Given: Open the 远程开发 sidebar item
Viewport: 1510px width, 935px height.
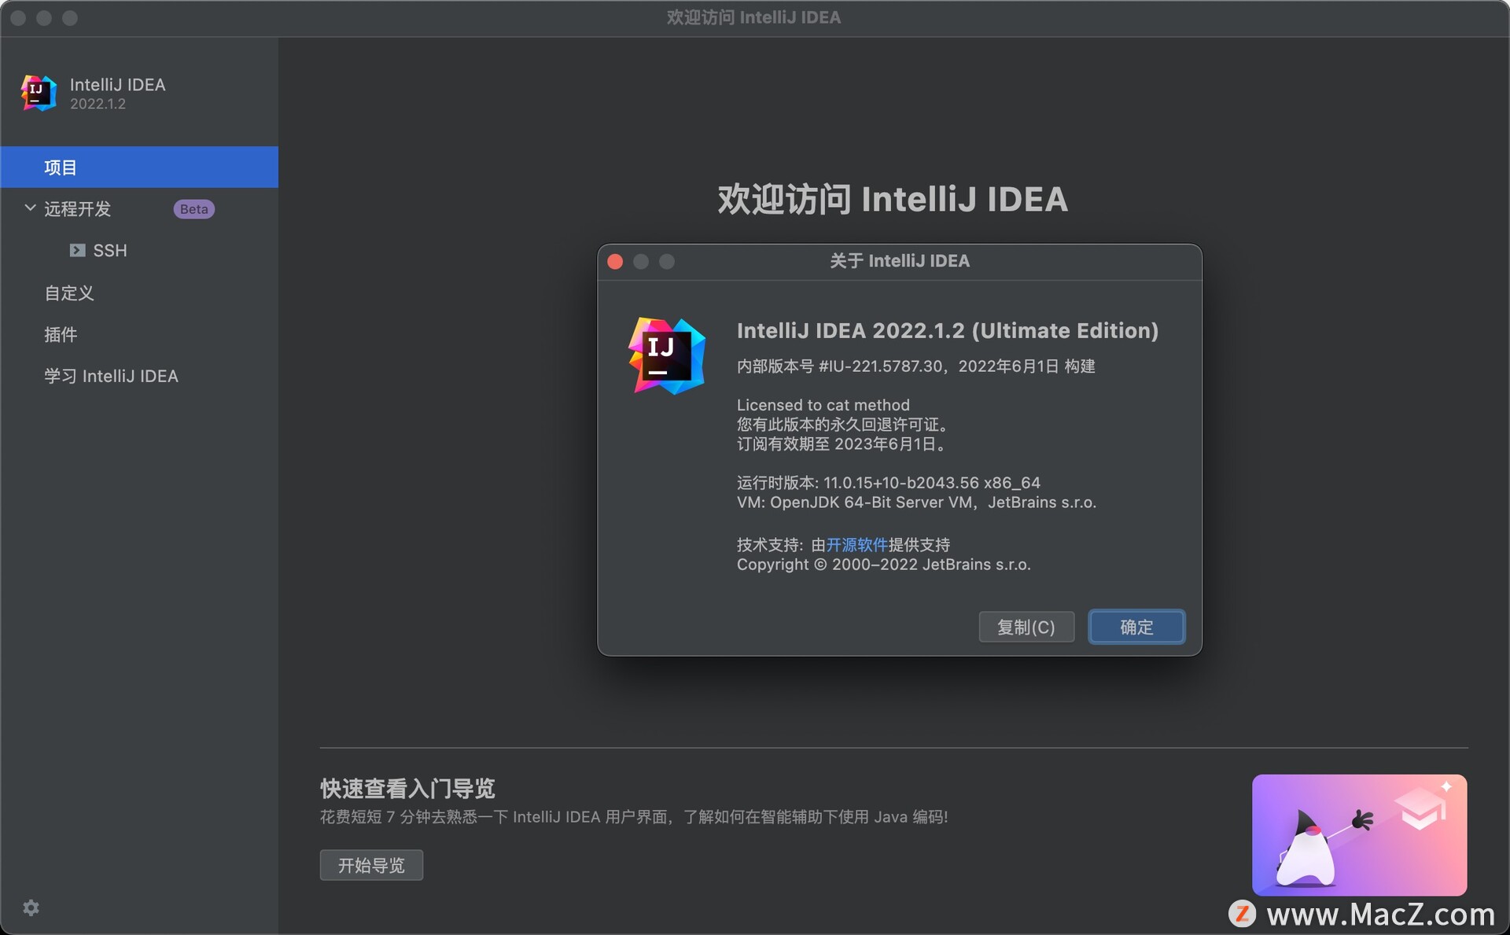Looking at the screenshot, I should 77,208.
